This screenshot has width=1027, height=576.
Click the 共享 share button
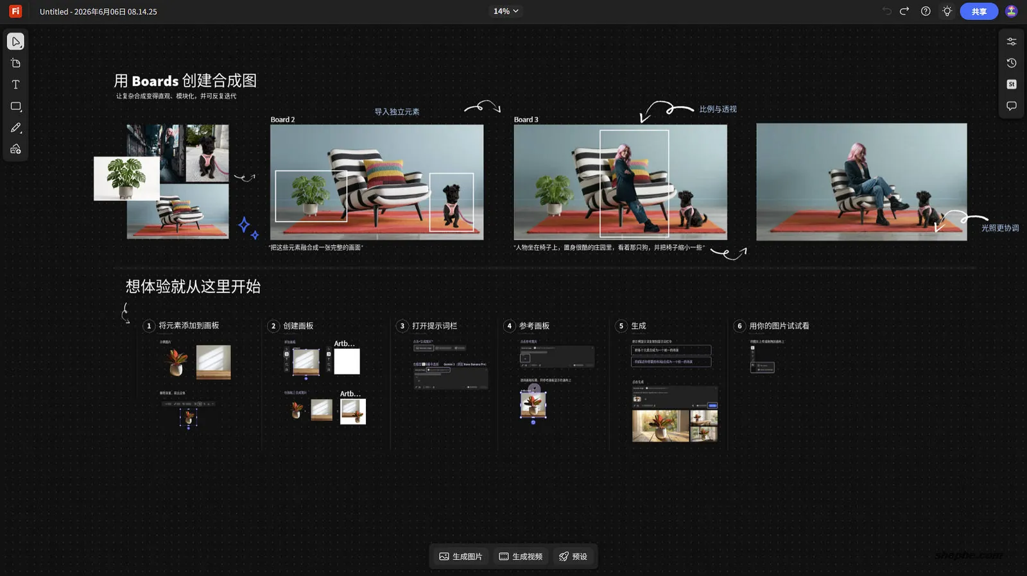pyautogui.click(x=979, y=12)
